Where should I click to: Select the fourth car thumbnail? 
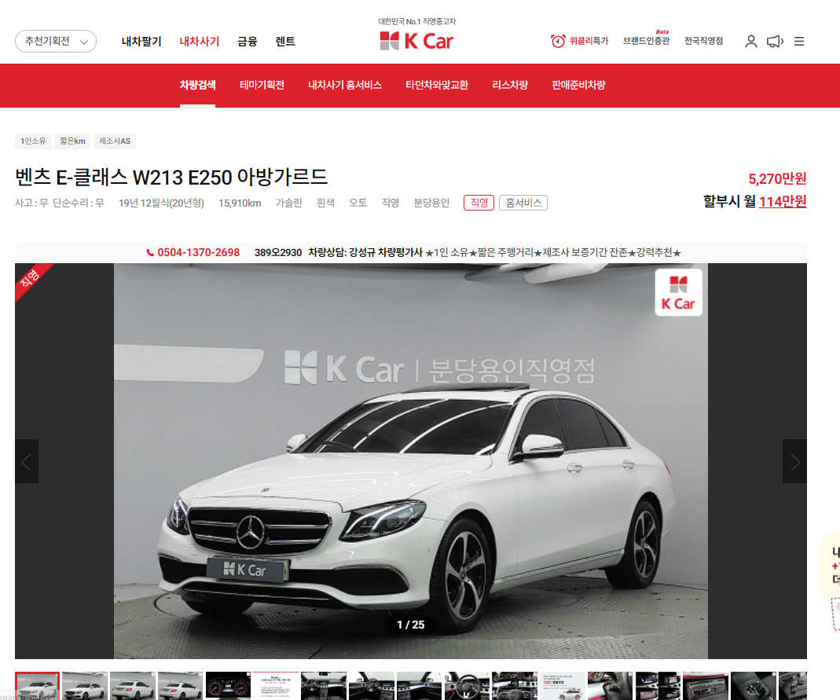click(181, 686)
